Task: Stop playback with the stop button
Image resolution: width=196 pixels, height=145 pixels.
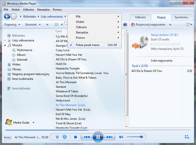Action: point(75,137)
